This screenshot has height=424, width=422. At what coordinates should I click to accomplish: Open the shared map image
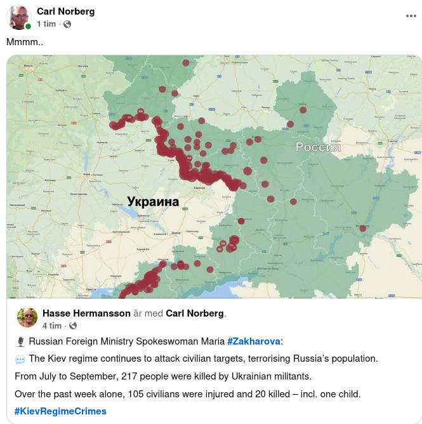point(214,177)
